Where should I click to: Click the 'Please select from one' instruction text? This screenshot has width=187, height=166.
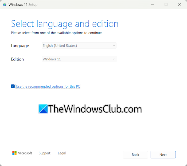57,33
